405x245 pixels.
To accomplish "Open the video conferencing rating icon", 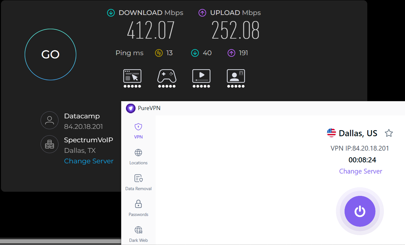I will (236, 78).
